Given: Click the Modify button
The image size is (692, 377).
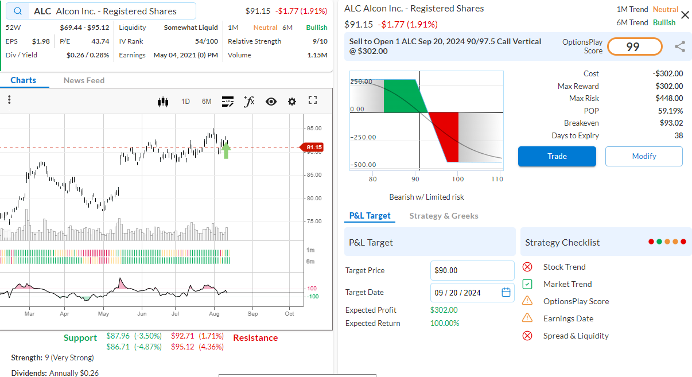Looking at the screenshot, I should click(x=644, y=156).
